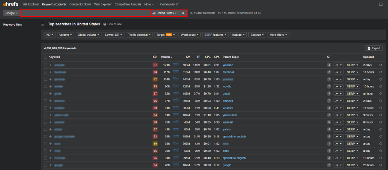This screenshot has width=388, height=170.
Task: Click the 4,337,585,035 keywords count
Action: pos(60,48)
